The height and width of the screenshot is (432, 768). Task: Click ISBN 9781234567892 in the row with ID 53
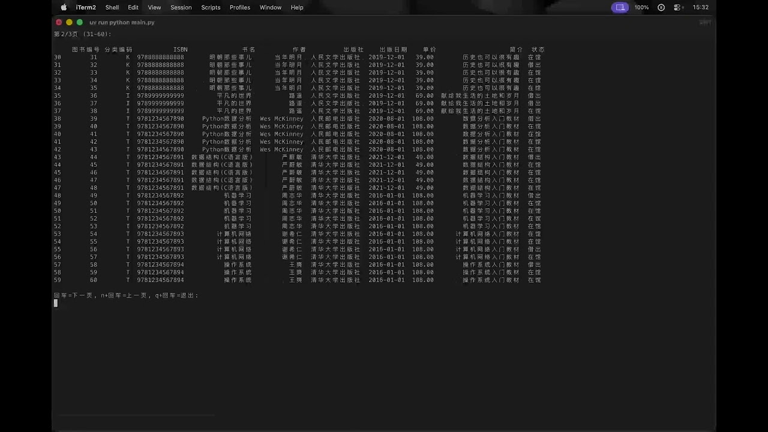point(160,226)
